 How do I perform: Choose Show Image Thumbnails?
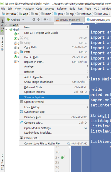(54, 82)
